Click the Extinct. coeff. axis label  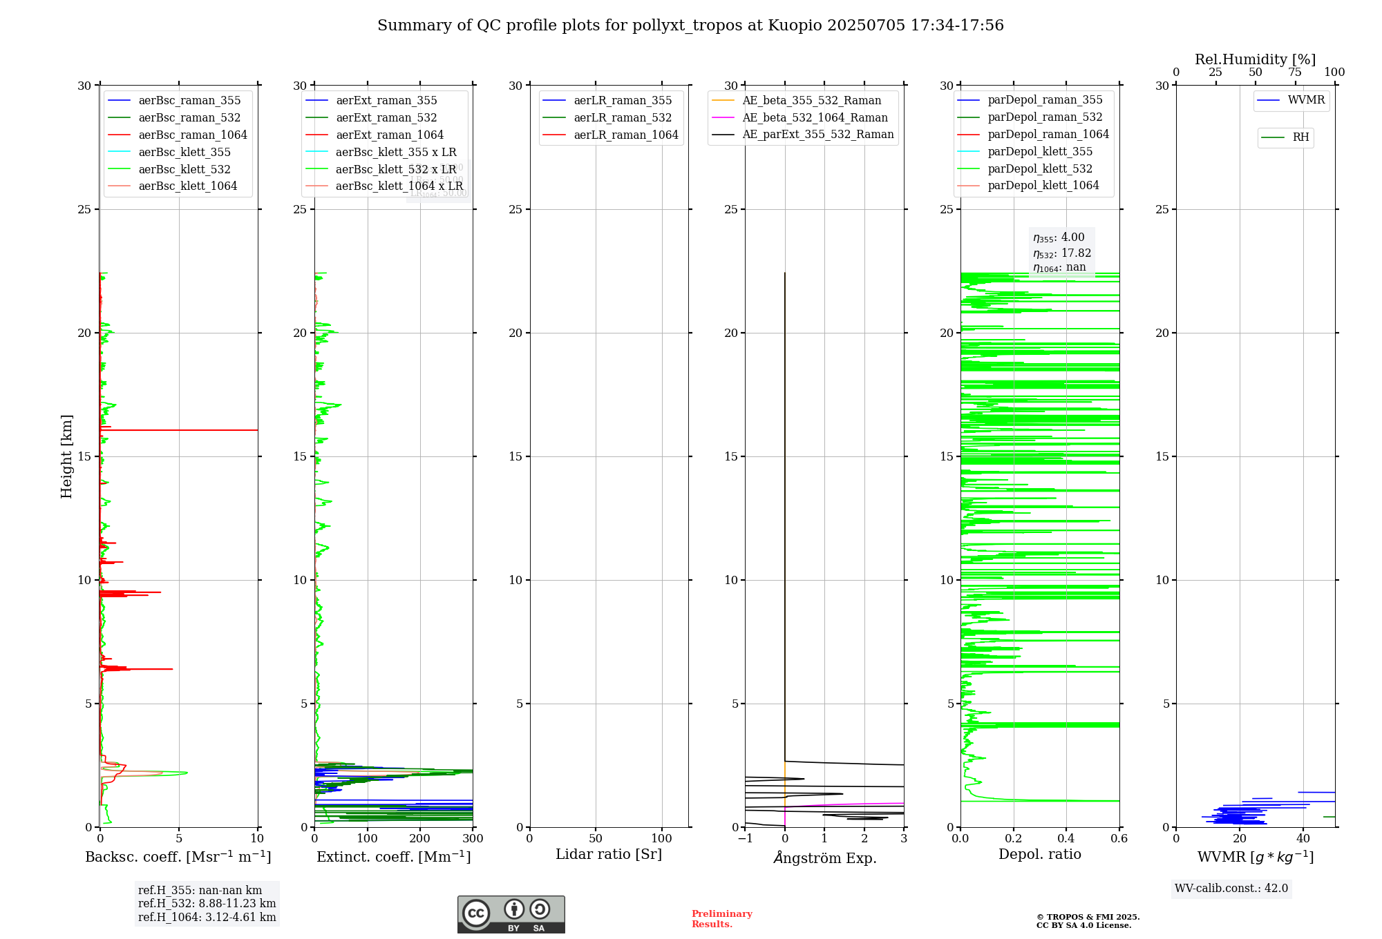coord(393,857)
